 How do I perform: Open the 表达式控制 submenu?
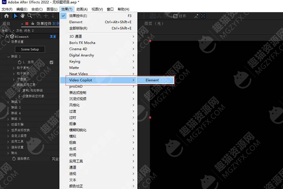(98, 93)
